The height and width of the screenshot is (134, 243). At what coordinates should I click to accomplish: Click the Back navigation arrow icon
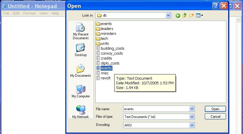point(178,16)
